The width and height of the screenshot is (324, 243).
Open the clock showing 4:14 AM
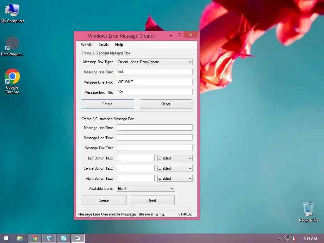pyautogui.click(x=310, y=239)
